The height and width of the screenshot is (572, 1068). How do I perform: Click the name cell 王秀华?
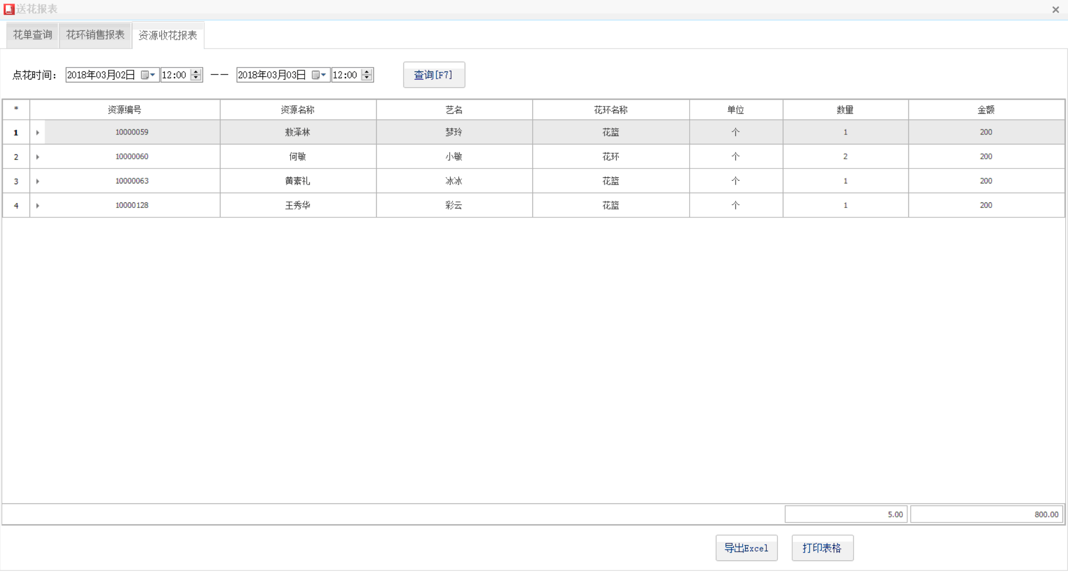(x=298, y=205)
